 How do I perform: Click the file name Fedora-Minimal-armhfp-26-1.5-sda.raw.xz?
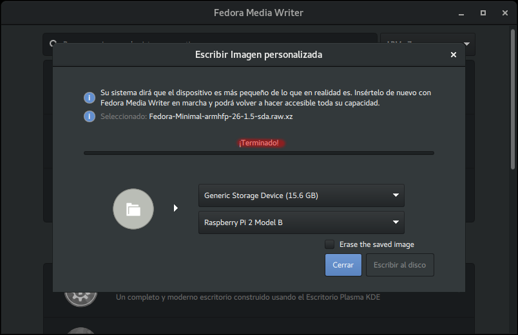point(221,116)
